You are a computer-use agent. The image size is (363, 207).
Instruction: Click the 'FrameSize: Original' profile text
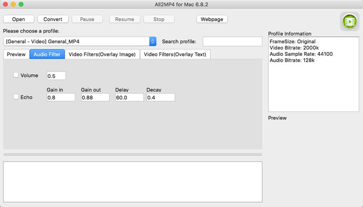(x=293, y=41)
